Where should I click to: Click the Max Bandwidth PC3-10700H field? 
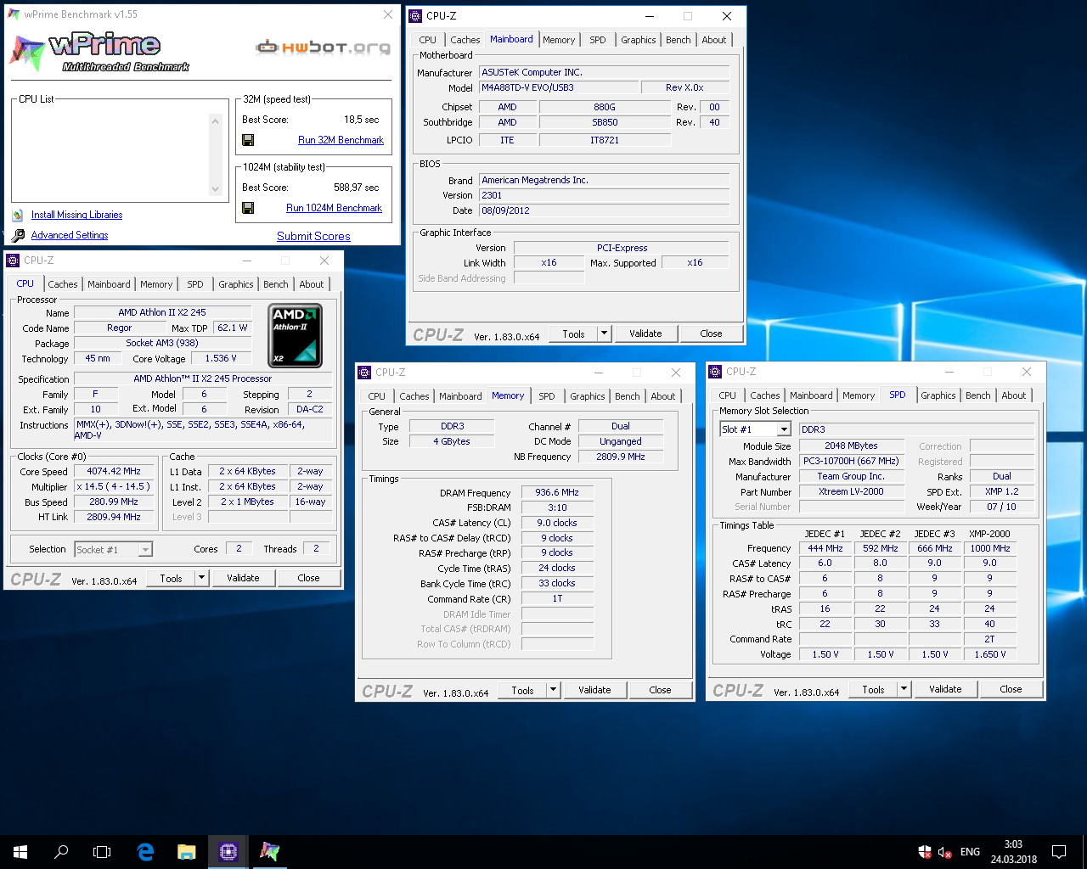851,461
